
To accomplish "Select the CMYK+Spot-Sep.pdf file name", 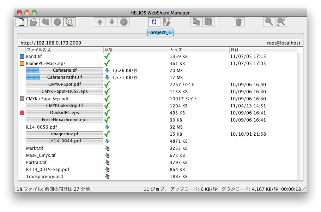I will tap(47, 99).
